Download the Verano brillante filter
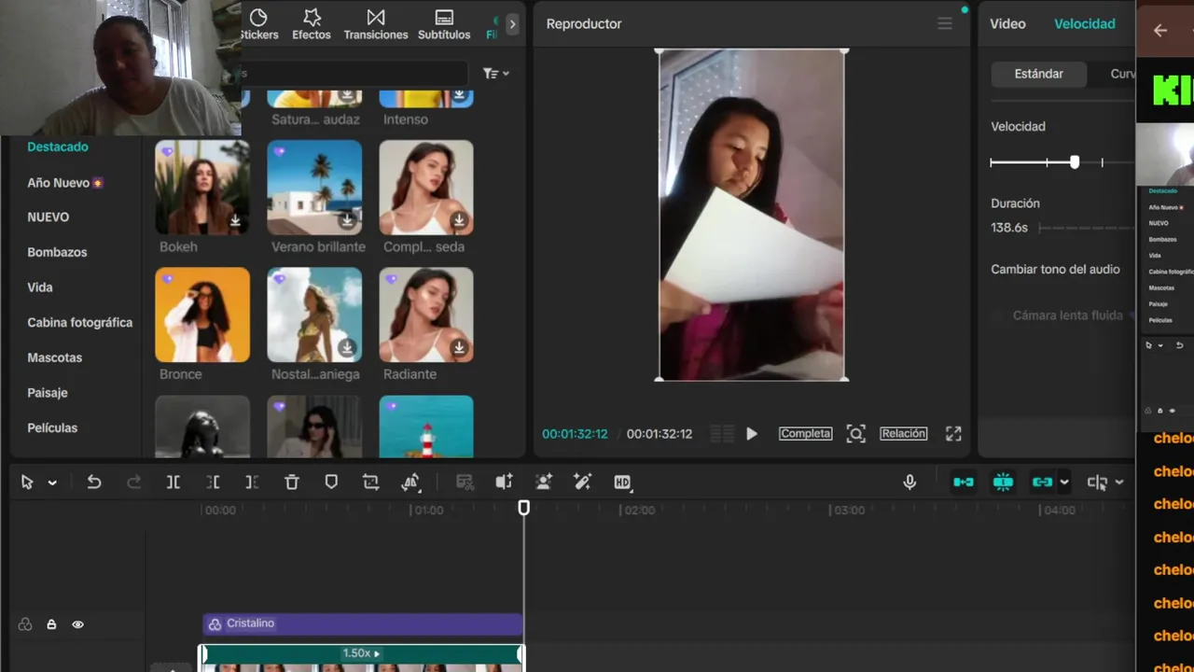 [347, 221]
